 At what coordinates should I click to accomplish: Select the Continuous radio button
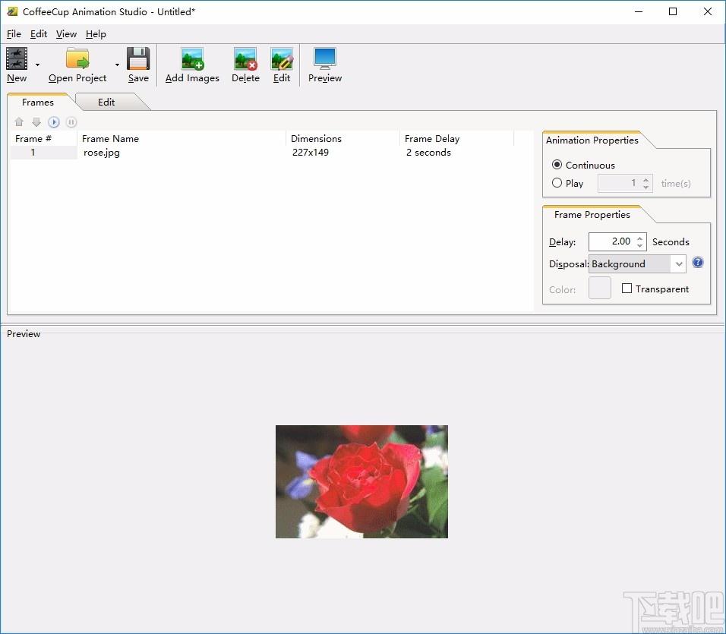point(557,165)
